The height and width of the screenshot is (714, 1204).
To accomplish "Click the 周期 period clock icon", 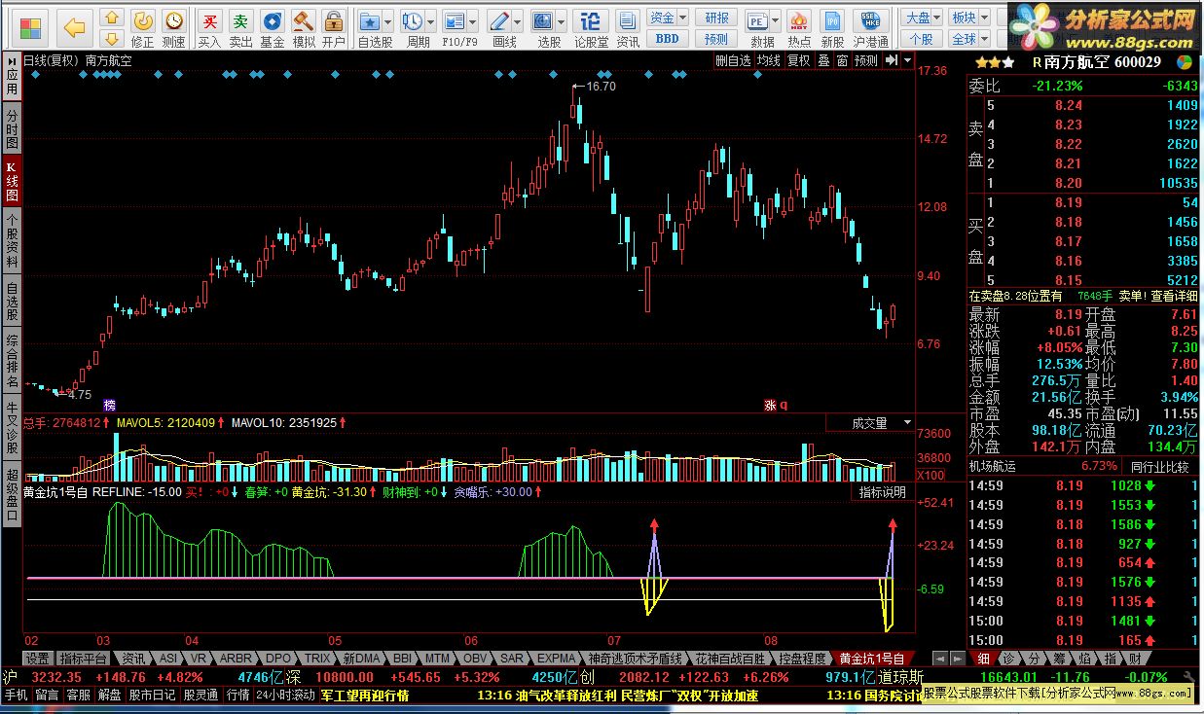I will (413, 28).
